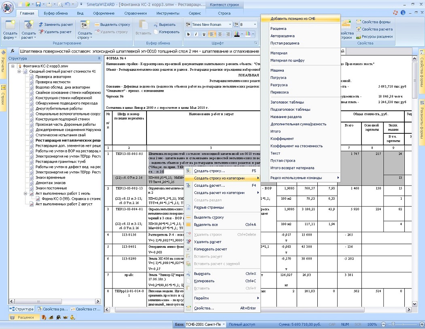Switch to the Свойства ра… panel tab
Screen dimensions: 425x329
point(53,309)
